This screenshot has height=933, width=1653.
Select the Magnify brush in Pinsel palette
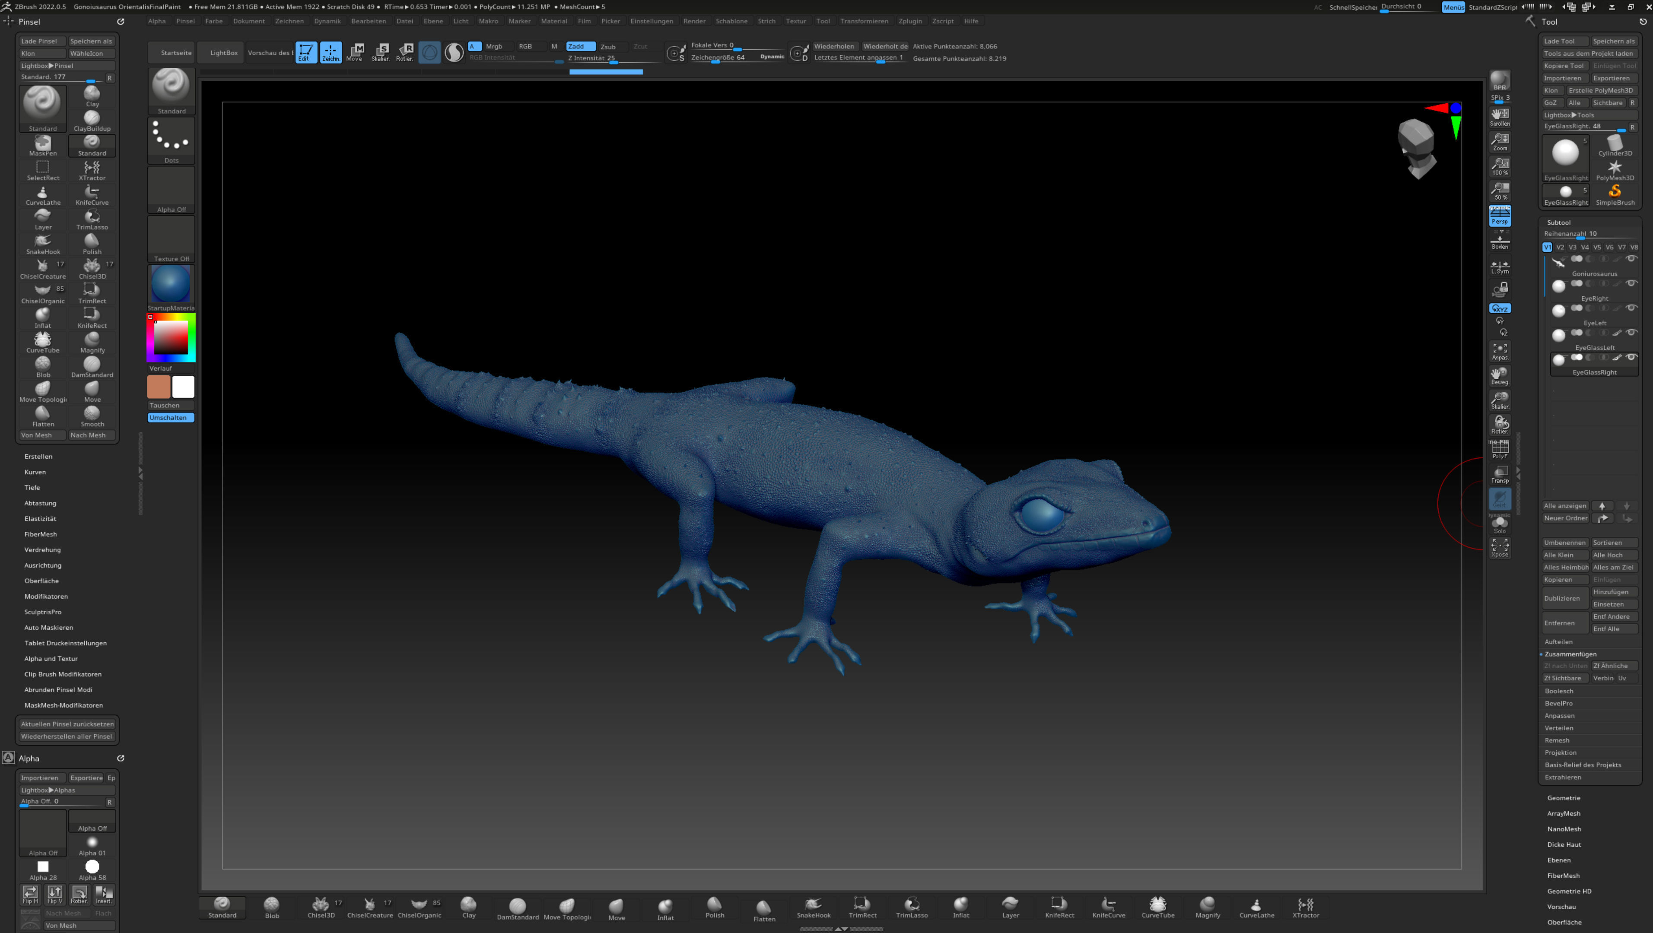click(x=92, y=343)
